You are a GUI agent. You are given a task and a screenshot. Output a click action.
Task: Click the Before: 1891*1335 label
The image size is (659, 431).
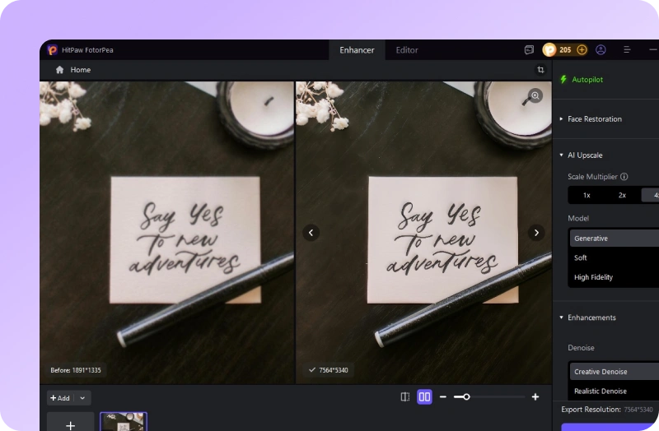(76, 370)
